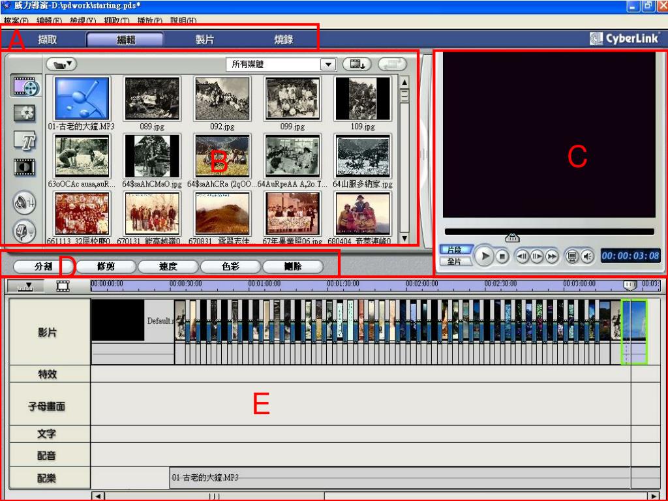Open the Title Room T icon
The image size is (668, 501).
[25, 141]
